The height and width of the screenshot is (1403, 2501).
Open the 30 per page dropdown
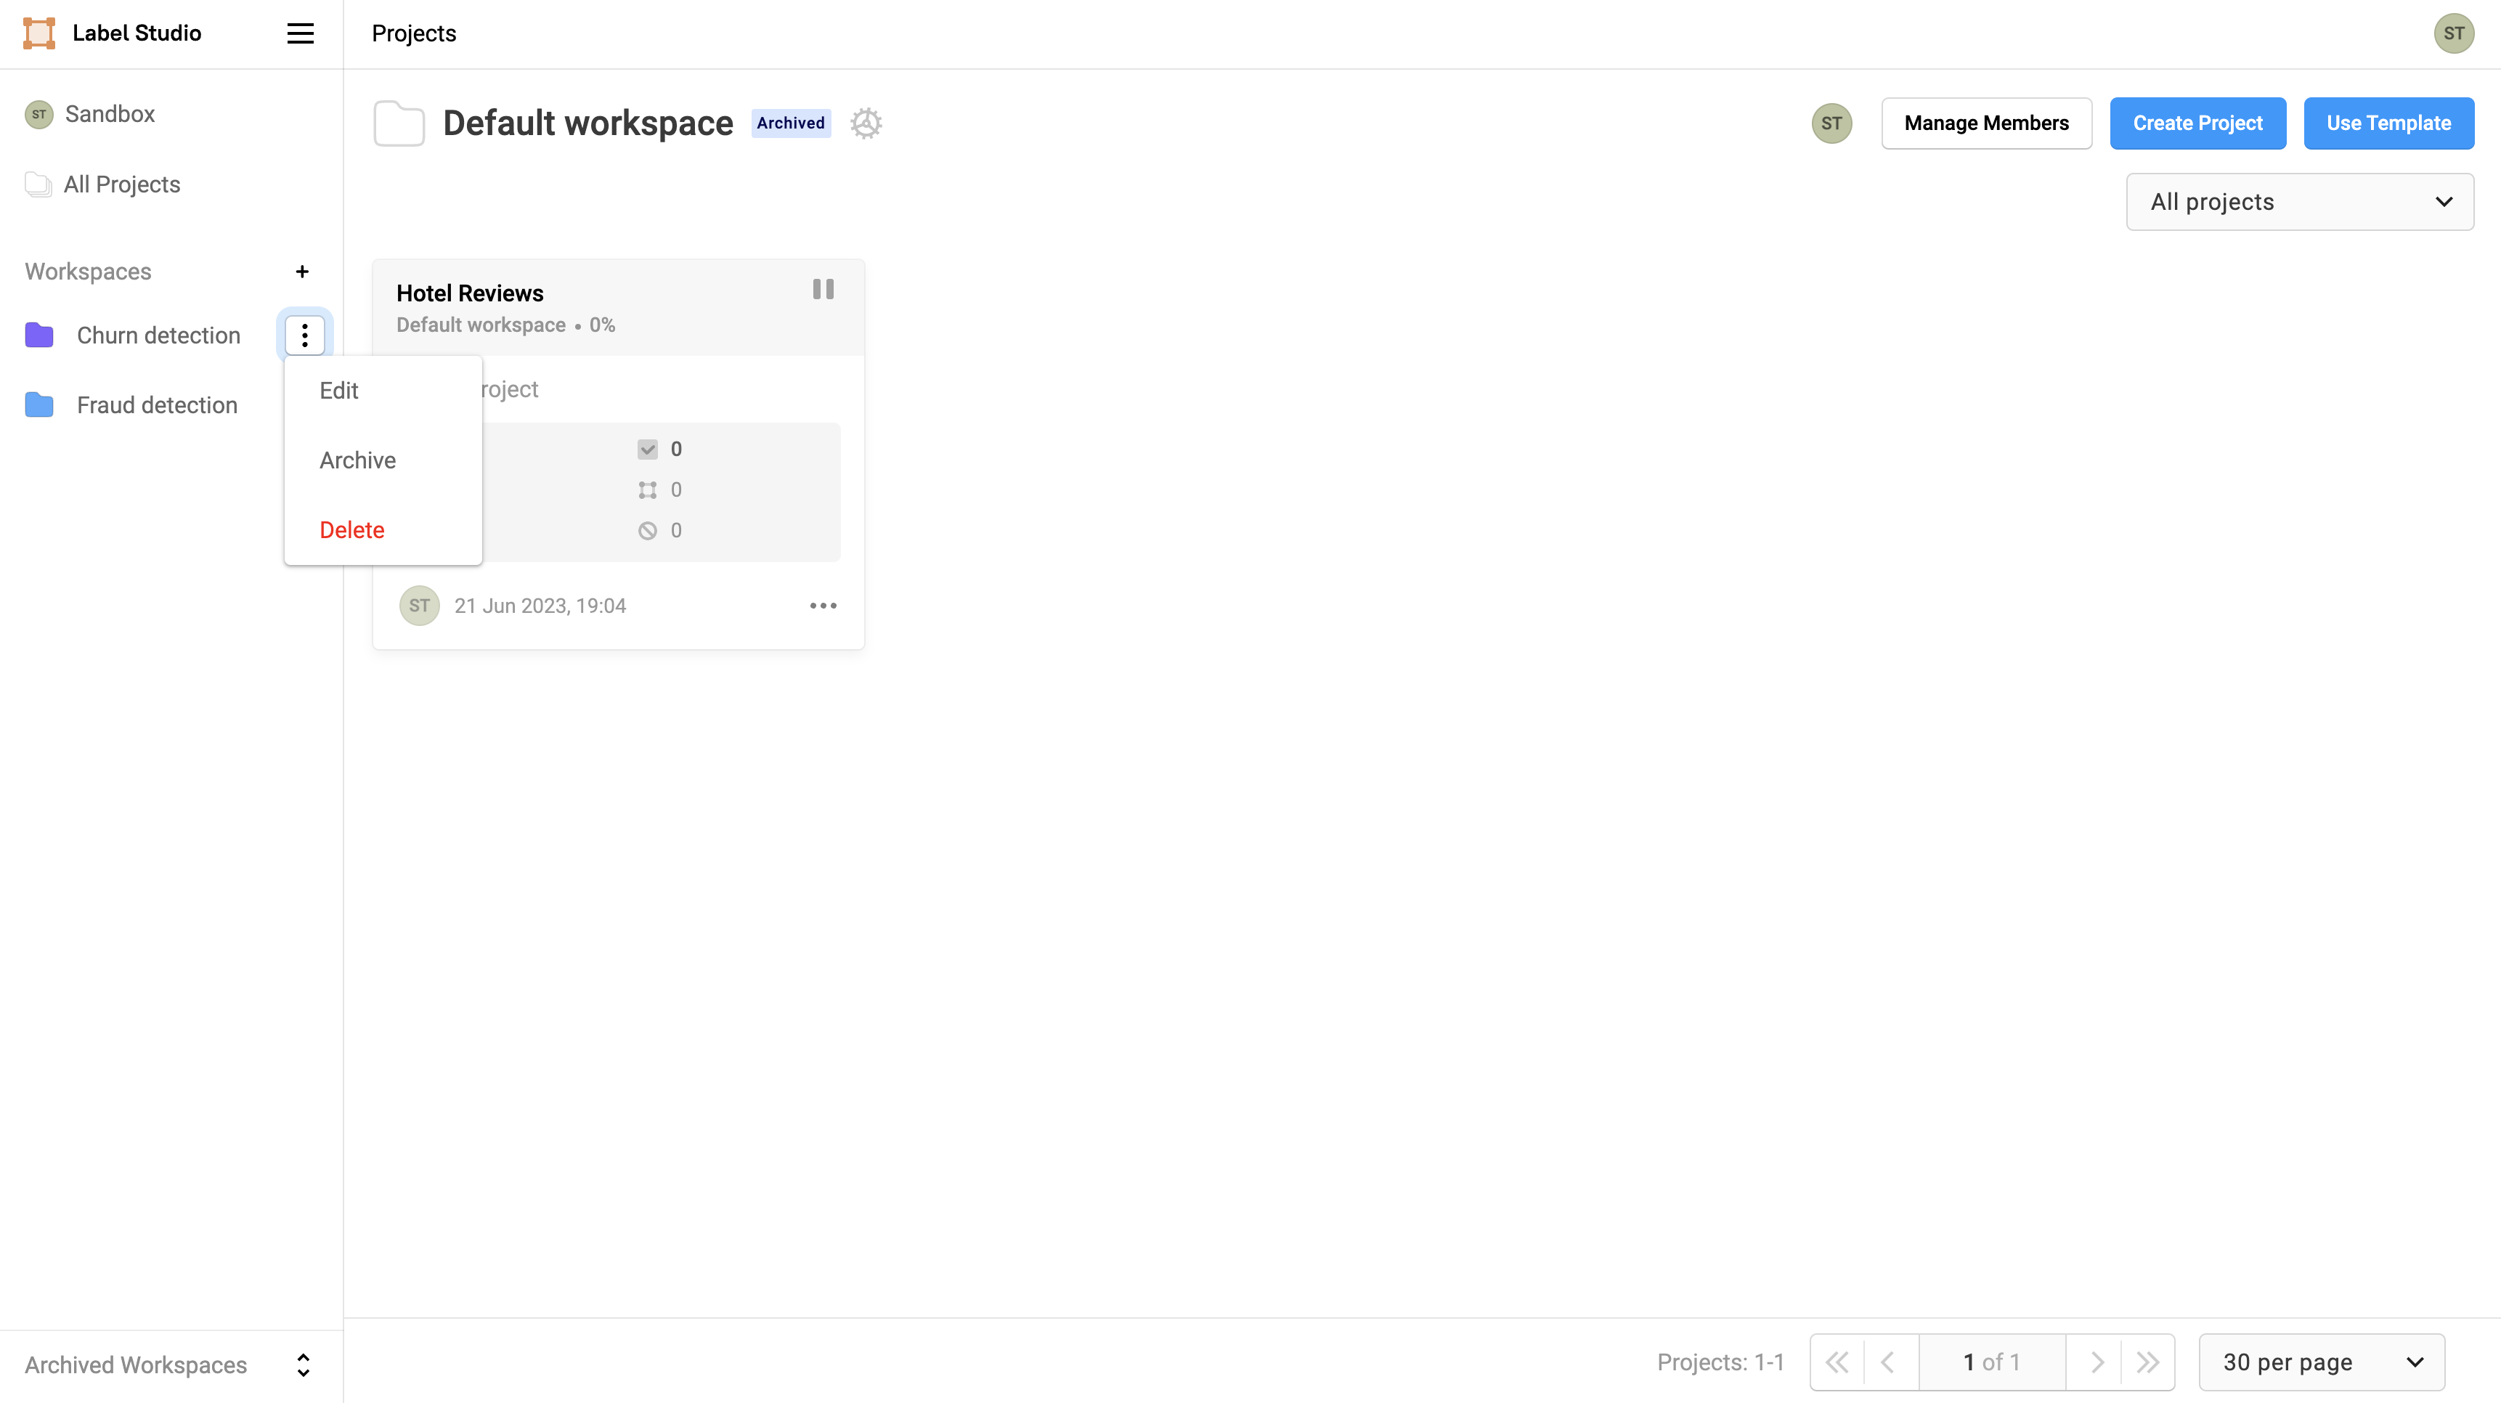tap(2320, 1362)
